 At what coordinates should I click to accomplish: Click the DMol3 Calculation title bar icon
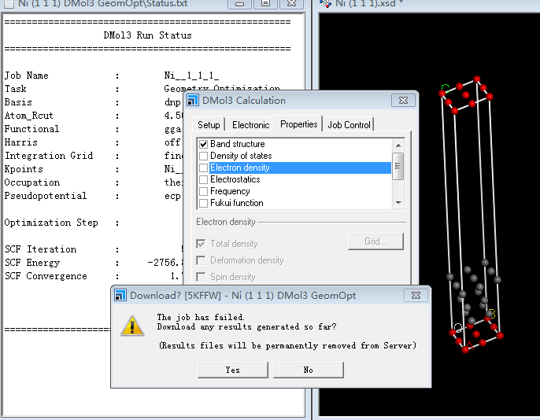coord(193,101)
